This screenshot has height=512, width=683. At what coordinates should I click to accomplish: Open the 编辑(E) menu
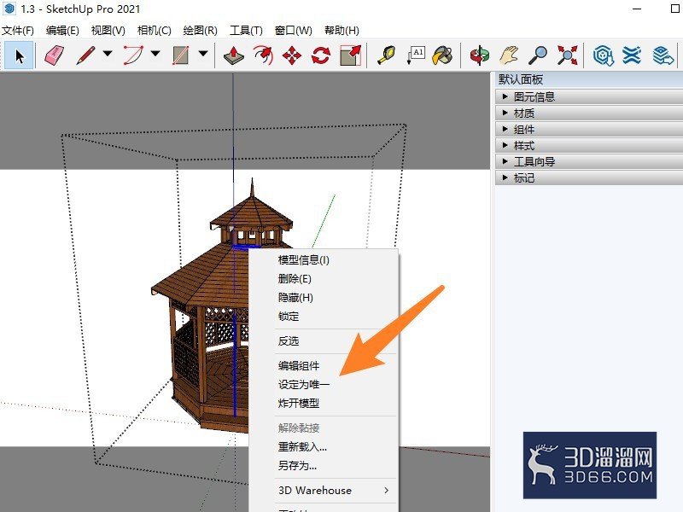(x=62, y=31)
